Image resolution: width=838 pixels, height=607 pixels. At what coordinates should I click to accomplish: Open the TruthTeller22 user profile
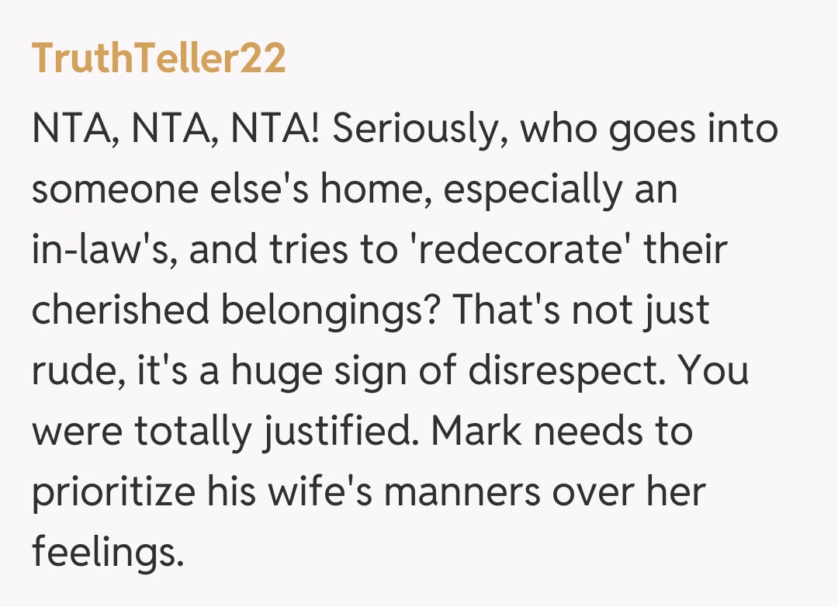(158, 59)
